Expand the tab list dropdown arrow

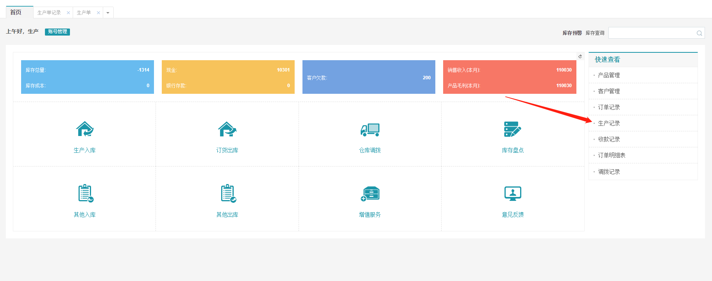[x=108, y=13]
